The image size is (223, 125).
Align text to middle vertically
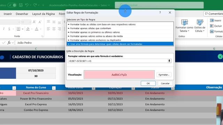point(54,22)
